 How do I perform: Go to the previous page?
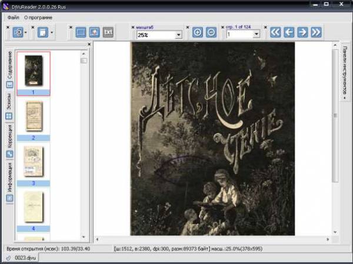289,32
